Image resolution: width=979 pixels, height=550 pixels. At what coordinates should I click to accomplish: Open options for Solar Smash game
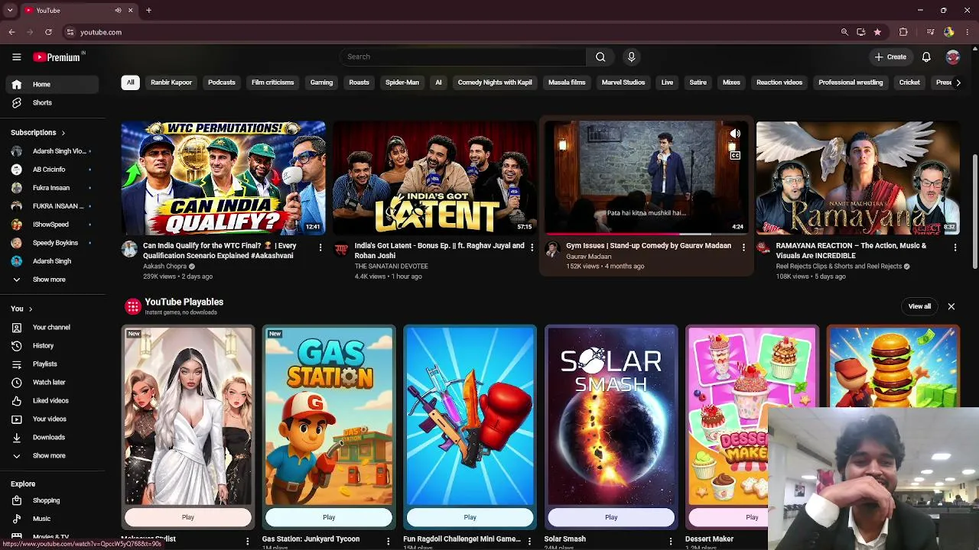(671, 541)
